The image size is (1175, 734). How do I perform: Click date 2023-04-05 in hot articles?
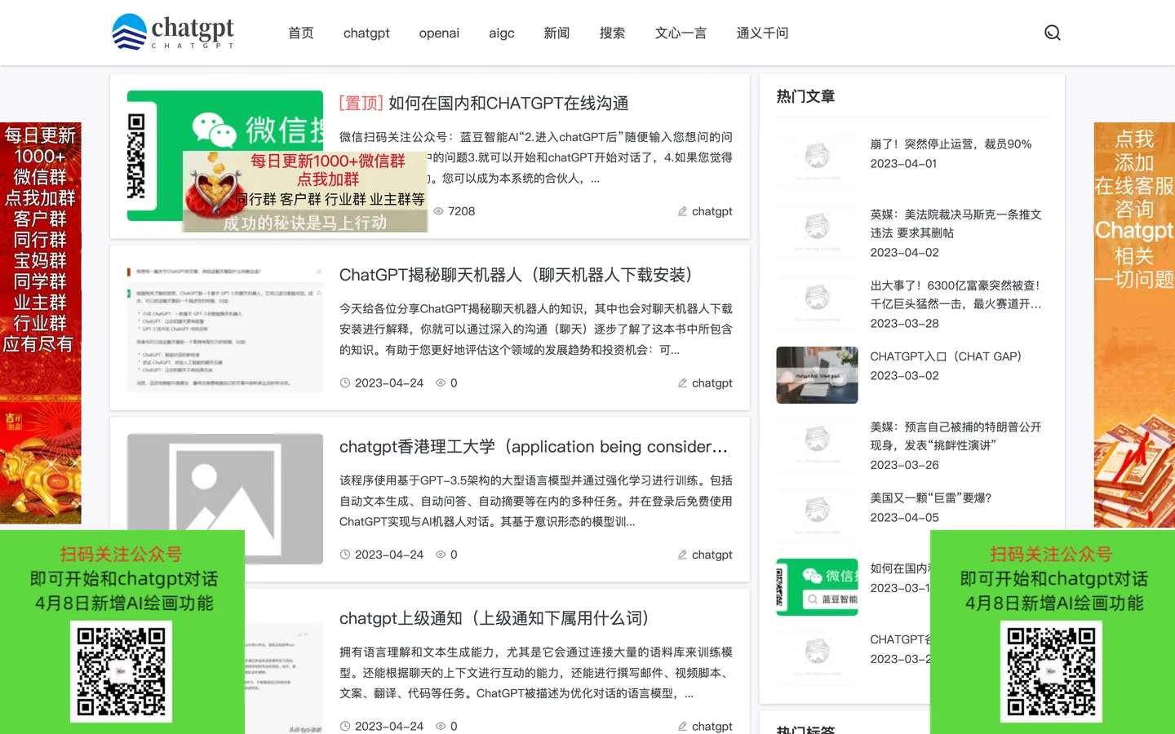pyautogui.click(x=904, y=518)
